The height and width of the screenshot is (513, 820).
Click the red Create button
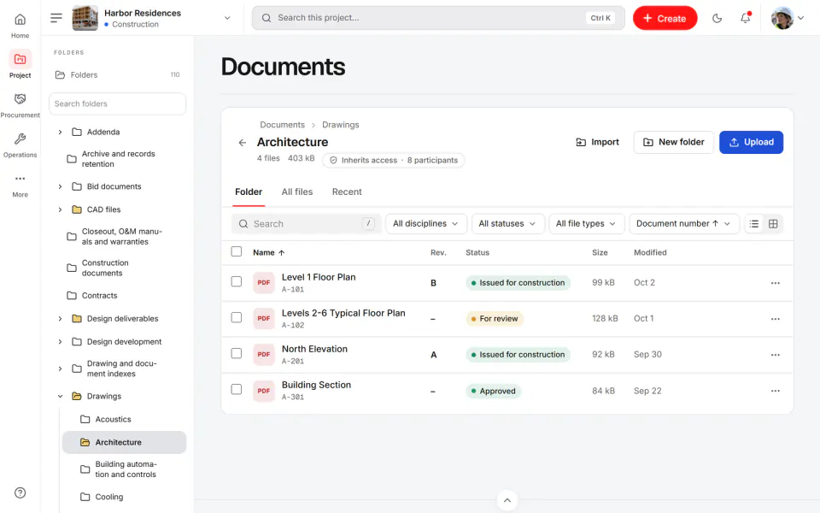665,18
